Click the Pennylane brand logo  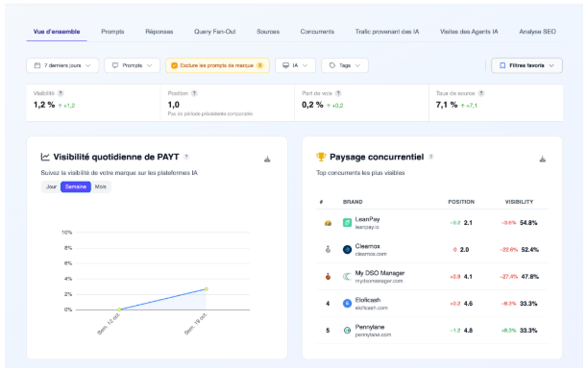347,330
